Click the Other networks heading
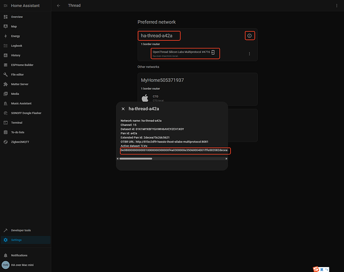The height and width of the screenshot is (272, 344). (148, 67)
